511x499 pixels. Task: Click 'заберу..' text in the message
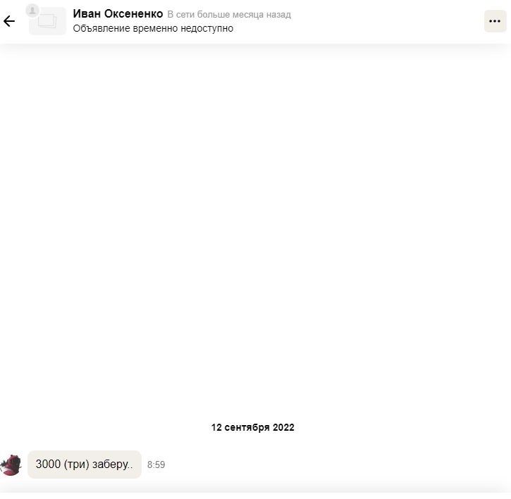[113, 465]
